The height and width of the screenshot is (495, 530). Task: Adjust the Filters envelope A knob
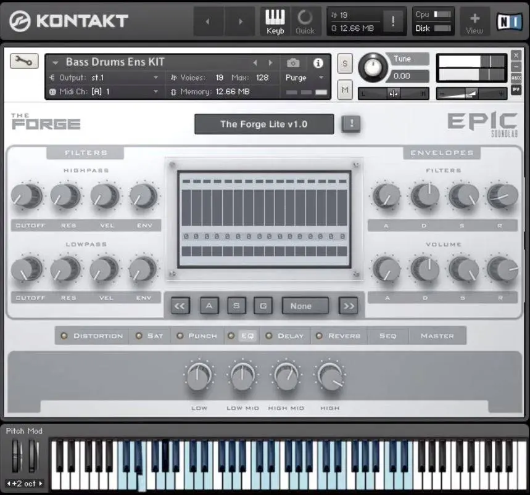pyautogui.click(x=386, y=196)
